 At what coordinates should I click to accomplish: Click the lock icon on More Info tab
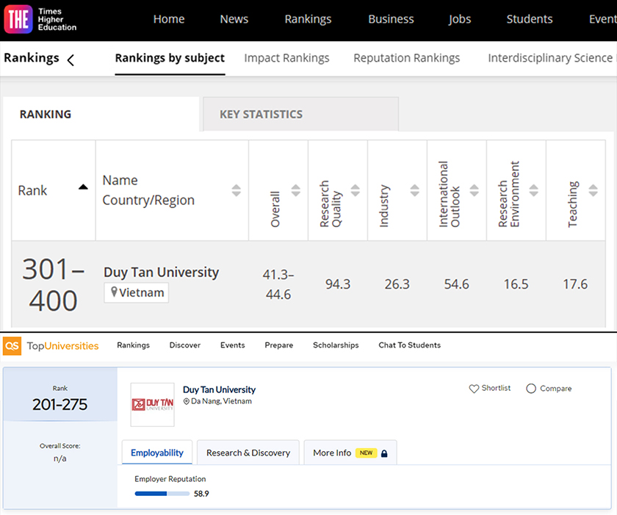coord(384,453)
